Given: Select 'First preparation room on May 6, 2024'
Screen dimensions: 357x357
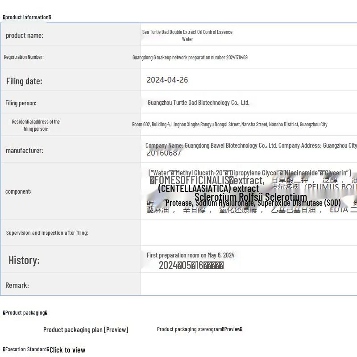Looking at the screenshot, I should coord(191,255).
